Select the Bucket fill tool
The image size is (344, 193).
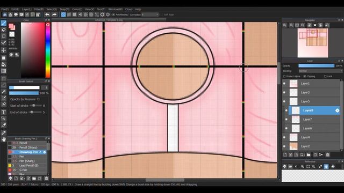(x=4, y=64)
